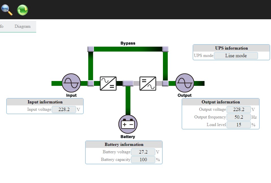Click the Hz unit beside output frequency
Viewport: 271px width, 183px height.
coord(254,117)
